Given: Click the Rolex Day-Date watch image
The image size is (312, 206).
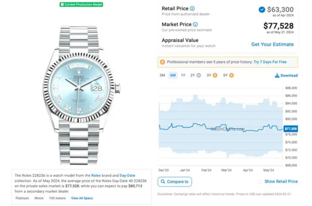Looking at the screenshot, I should click(x=81, y=95).
